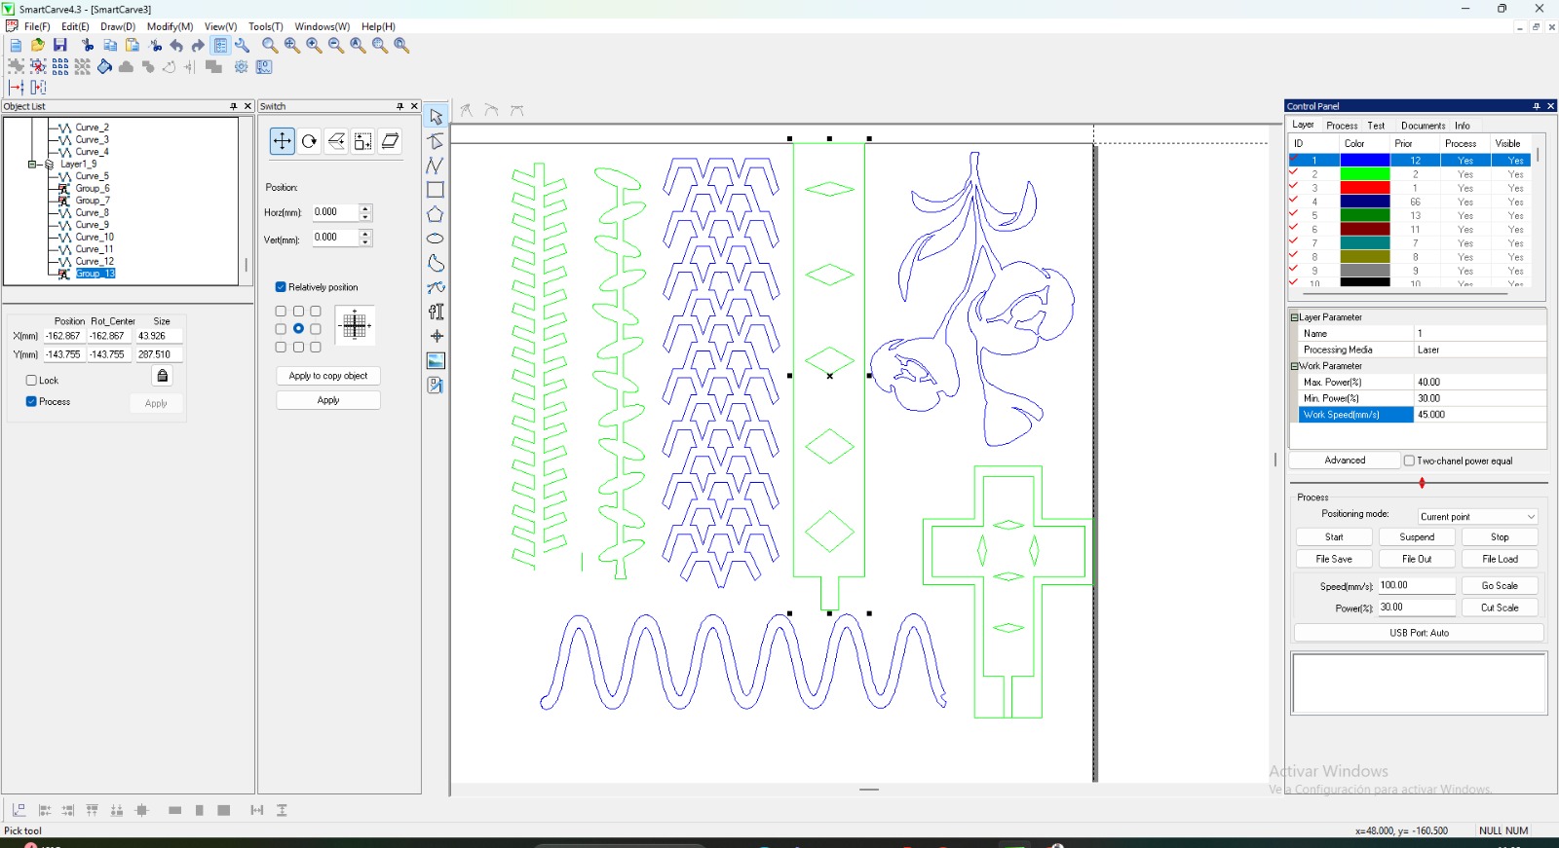The image size is (1559, 848).
Task: Click the zoom out magnifier icon
Action: [336, 46]
